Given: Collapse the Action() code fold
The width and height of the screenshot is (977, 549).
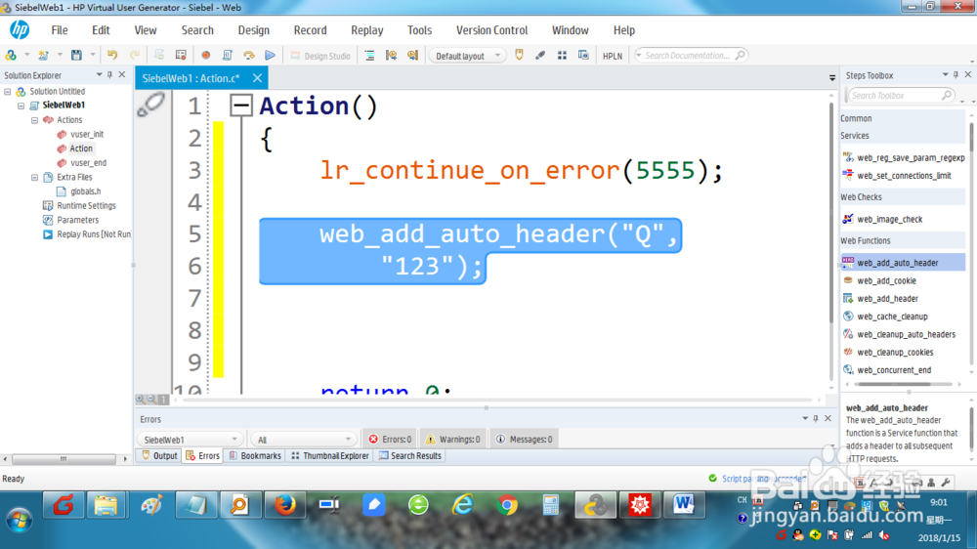Looking at the screenshot, I should pos(240,106).
